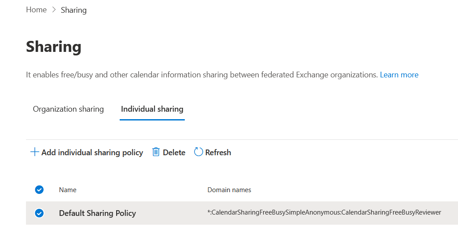Switch to the Organization sharing tab
The image size is (458, 237).
(x=68, y=109)
